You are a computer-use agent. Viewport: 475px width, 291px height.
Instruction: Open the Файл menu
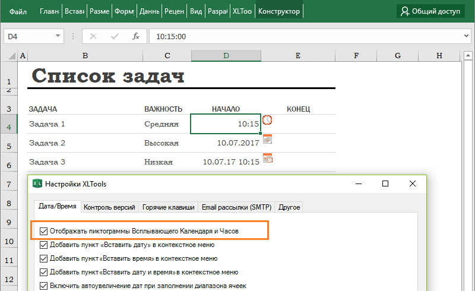[x=18, y=11]
